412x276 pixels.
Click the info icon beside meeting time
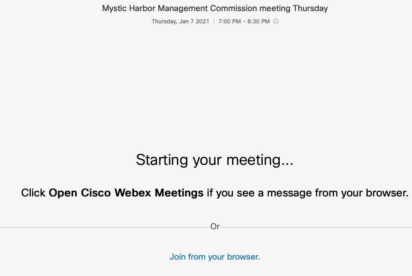(x=276, y=21)
